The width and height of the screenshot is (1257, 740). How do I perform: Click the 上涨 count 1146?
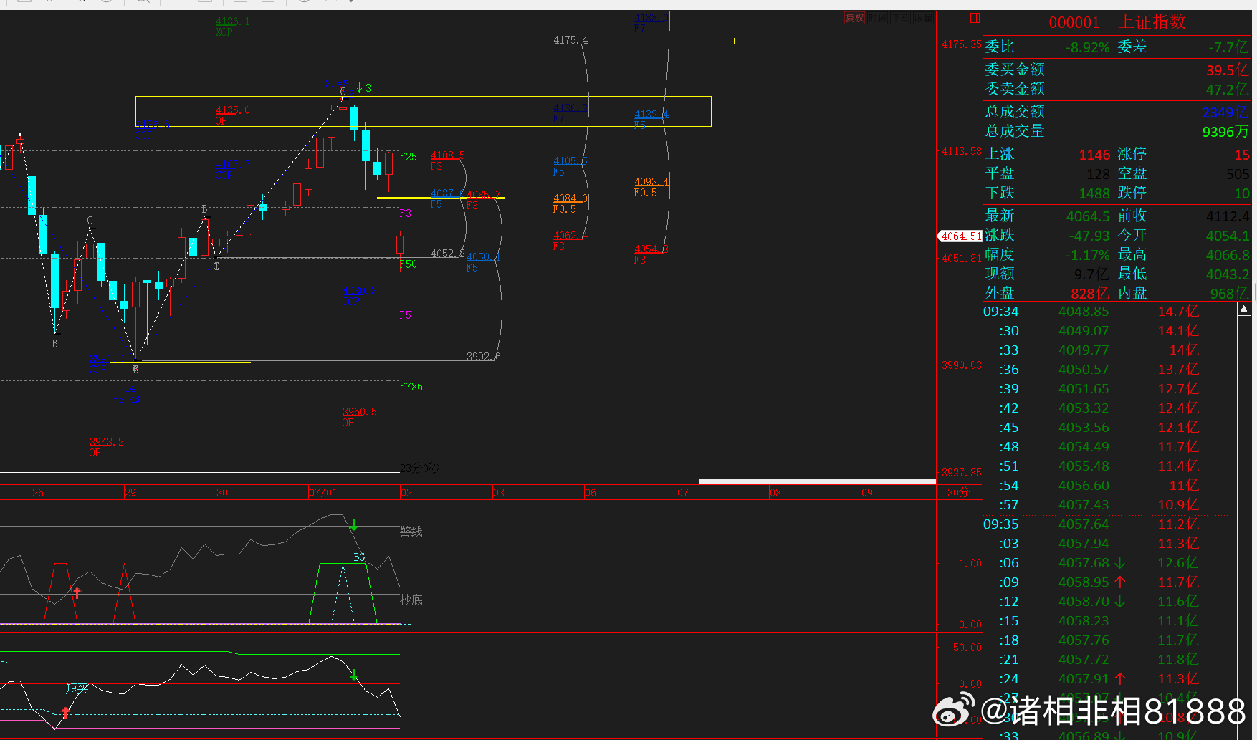(x=1094, y=155)
